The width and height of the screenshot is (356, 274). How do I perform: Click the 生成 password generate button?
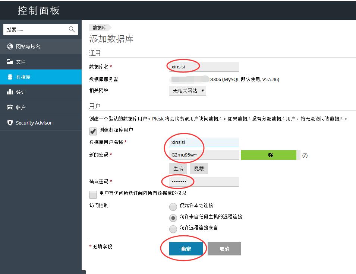click(178, 168)
